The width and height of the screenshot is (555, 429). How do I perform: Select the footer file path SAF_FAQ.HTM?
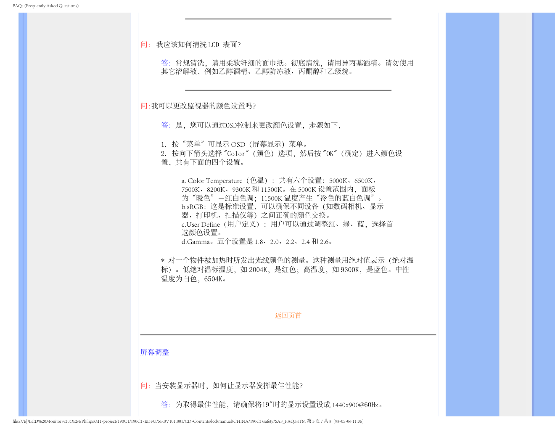[x=188, y=421]
